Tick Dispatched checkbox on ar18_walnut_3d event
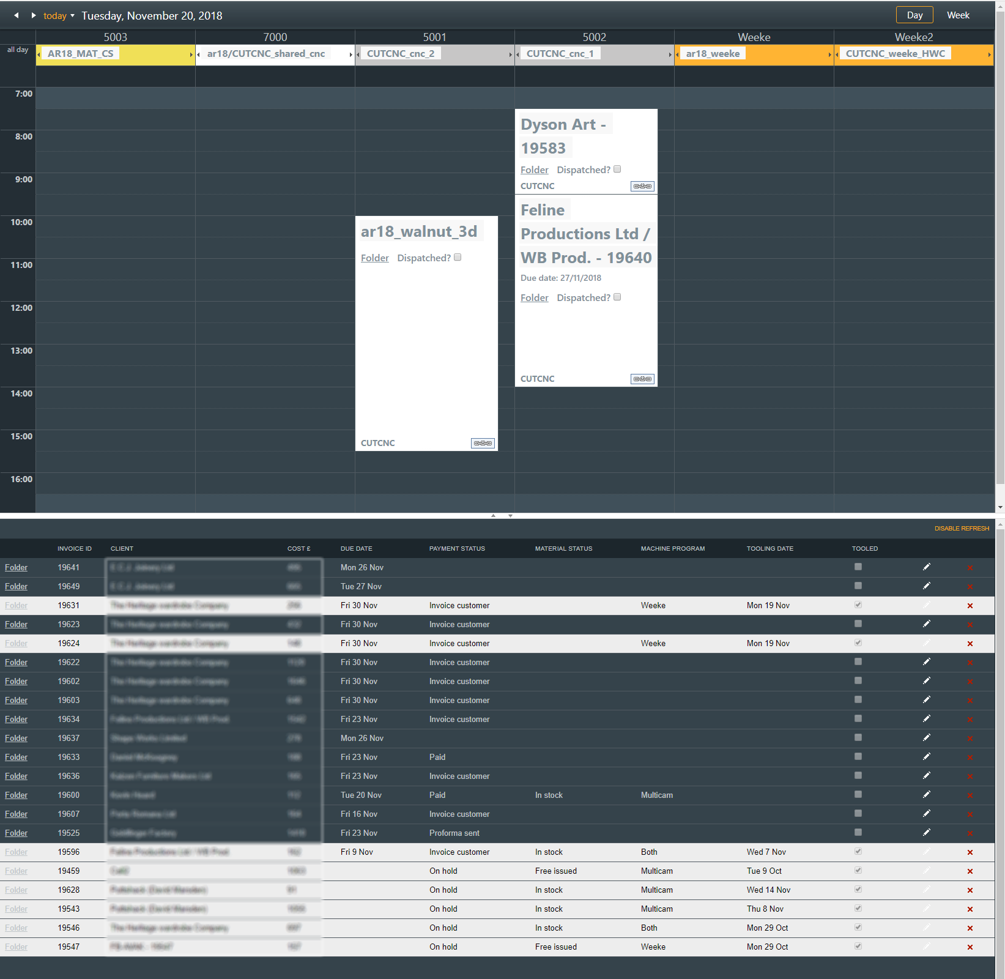The width and height of the screenshot is (1005, 979). pyautogui.click(x=458, y=258)
